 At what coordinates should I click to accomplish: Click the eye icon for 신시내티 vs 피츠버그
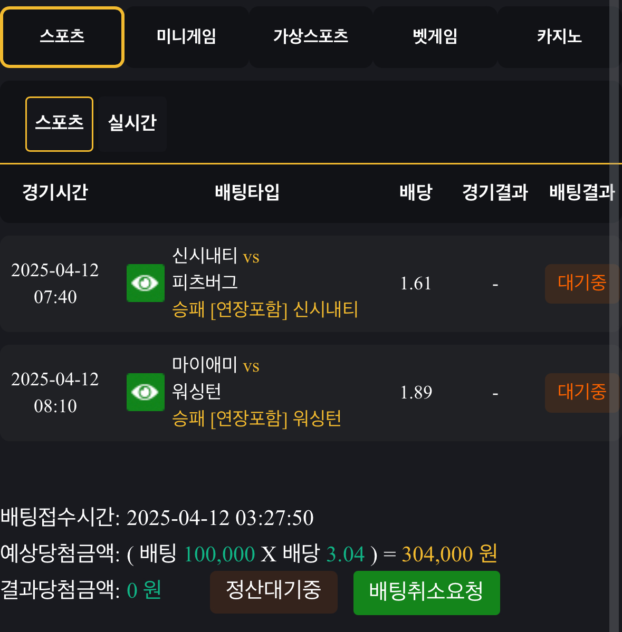145,283
